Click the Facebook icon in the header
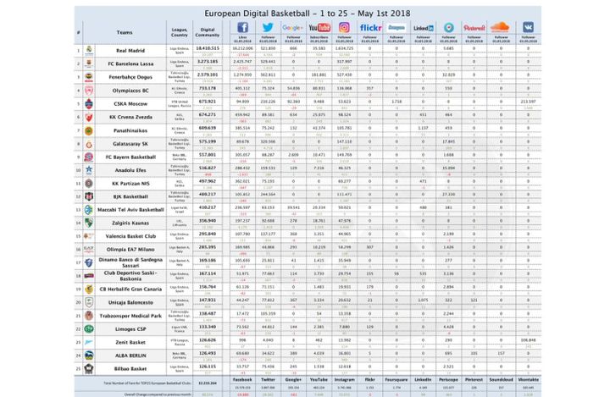The width and height of the screenshot is (610, 397). 243,28
